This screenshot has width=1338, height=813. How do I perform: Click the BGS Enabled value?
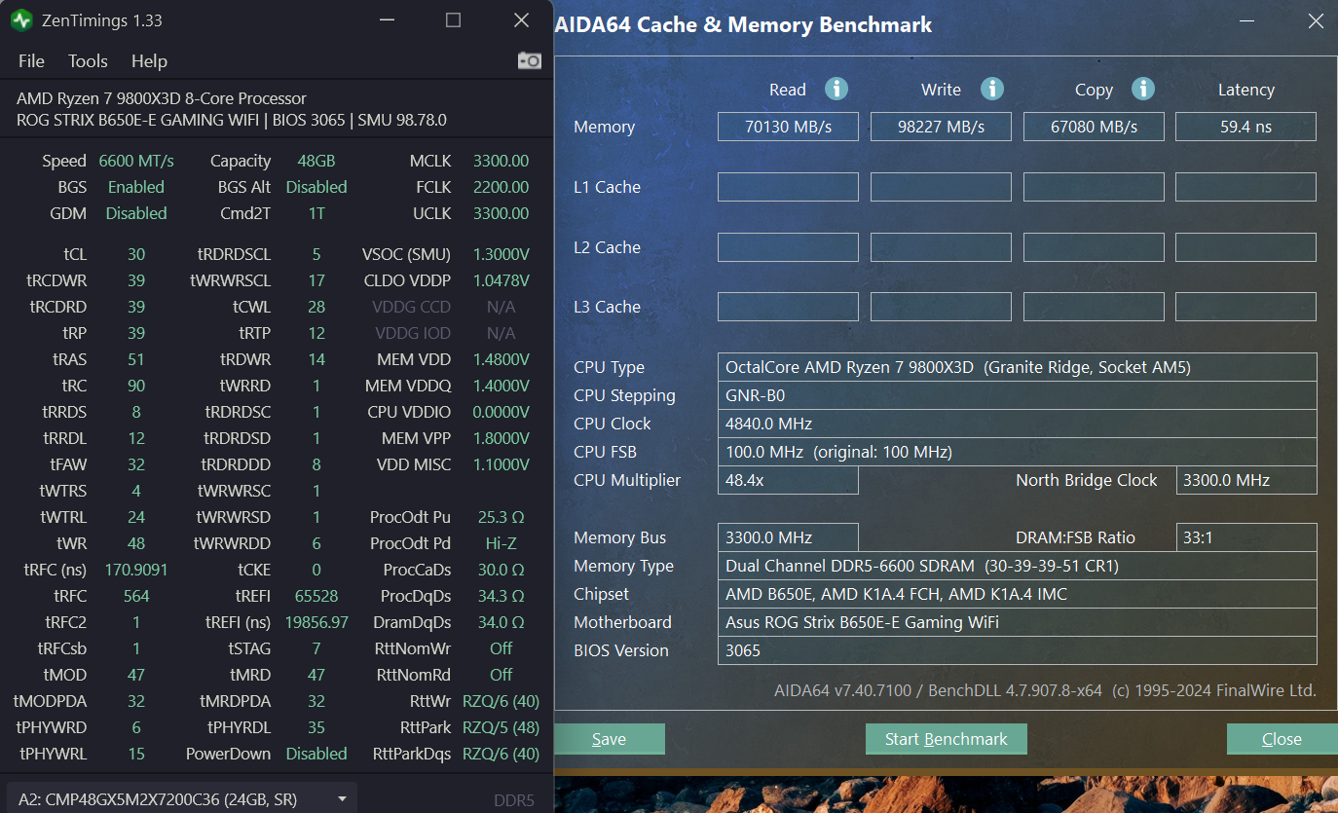[136, 187]
